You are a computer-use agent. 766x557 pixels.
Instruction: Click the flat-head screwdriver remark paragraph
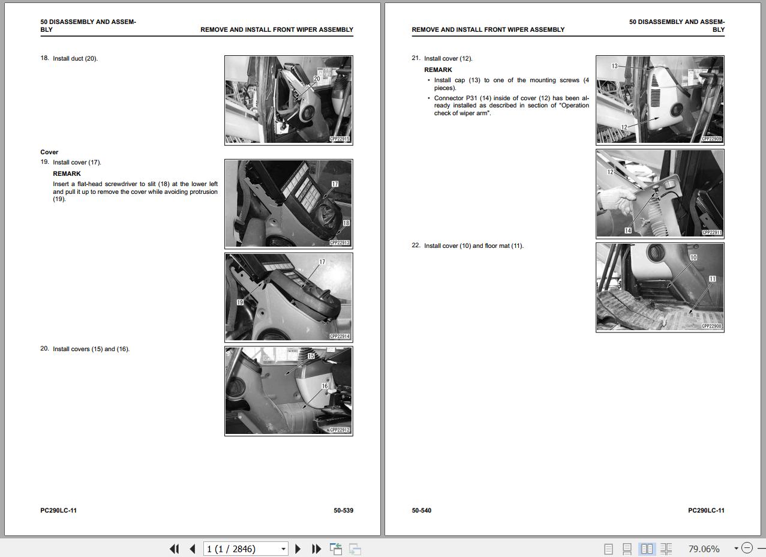click(135, 191)
